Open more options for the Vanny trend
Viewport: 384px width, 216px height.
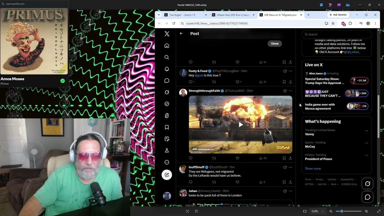click(366, 130)
